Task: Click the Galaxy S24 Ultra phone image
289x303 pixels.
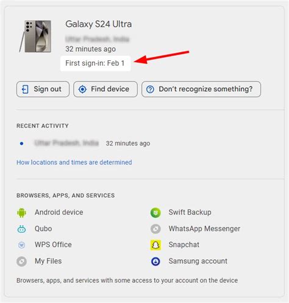Action: (35, 37)
